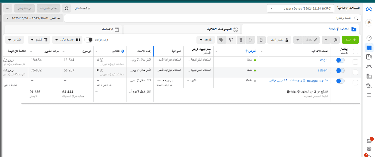Open the Jazera Dates account dropdown

(x=301, y=8)
